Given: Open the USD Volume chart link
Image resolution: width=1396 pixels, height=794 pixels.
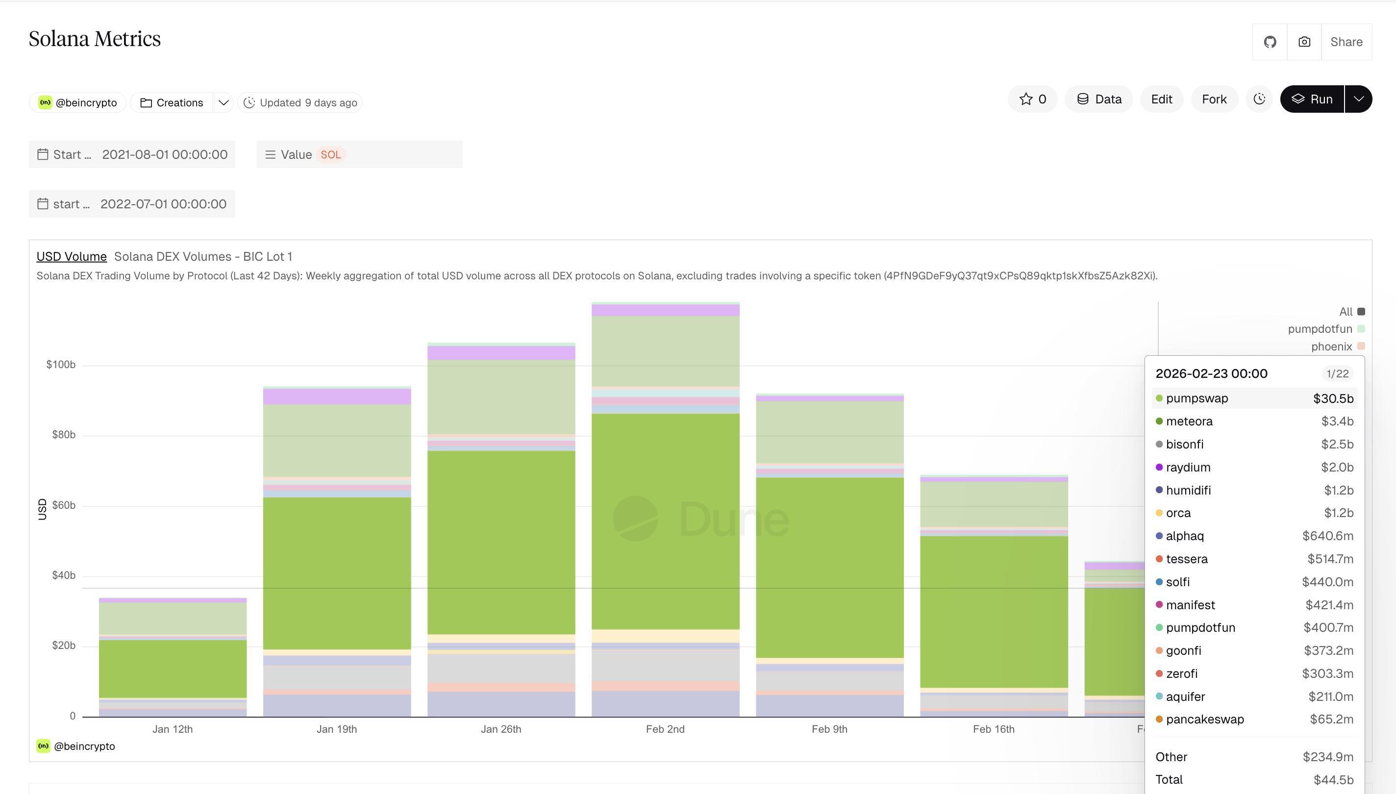Looking at the screenshot, I should coord(72,256).
